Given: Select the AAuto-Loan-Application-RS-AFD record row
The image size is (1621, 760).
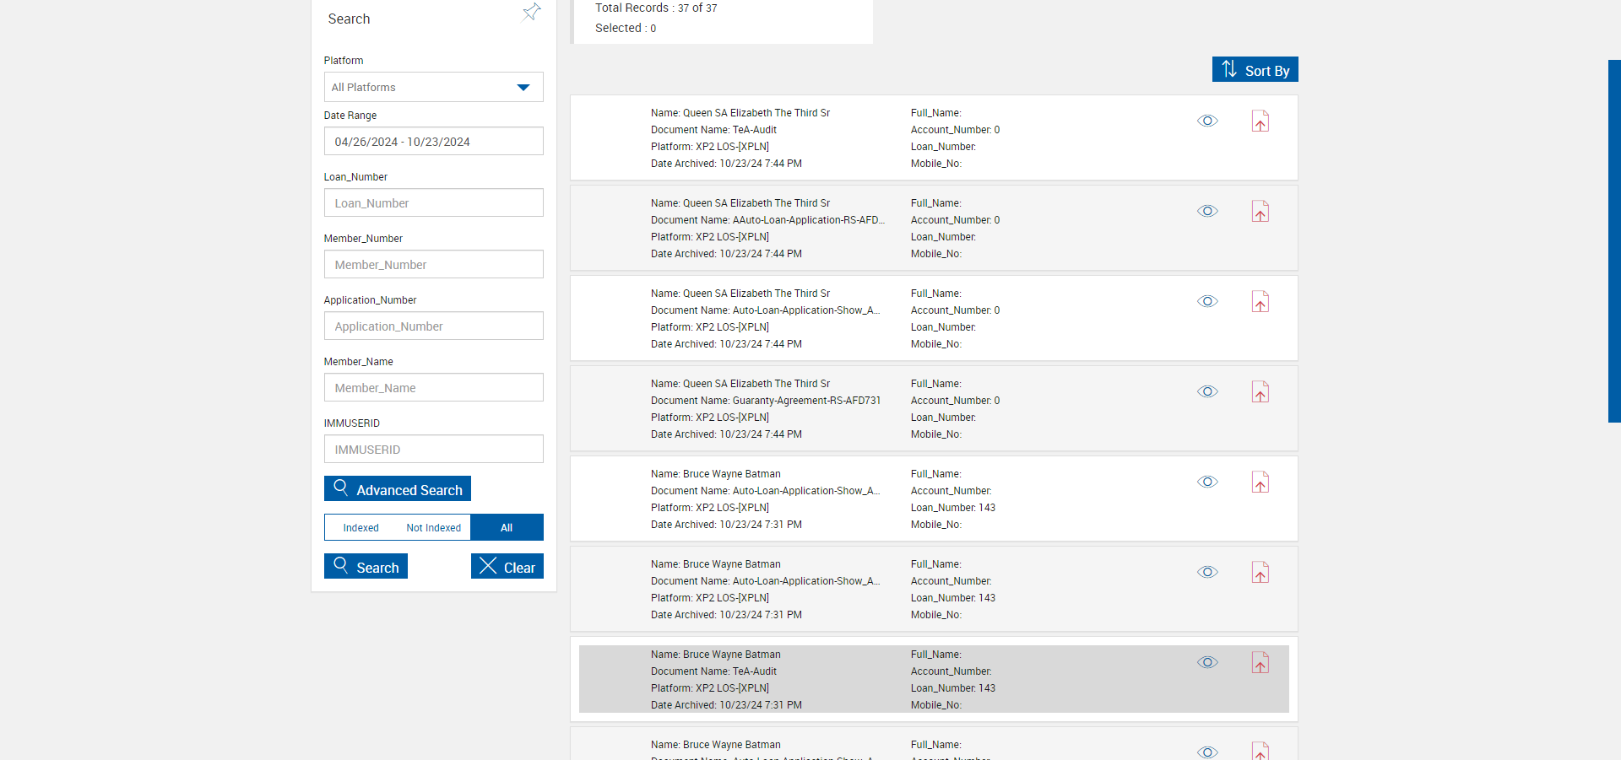Looking at the screenshot, I should pyautogui.click(x=934, y=228).
